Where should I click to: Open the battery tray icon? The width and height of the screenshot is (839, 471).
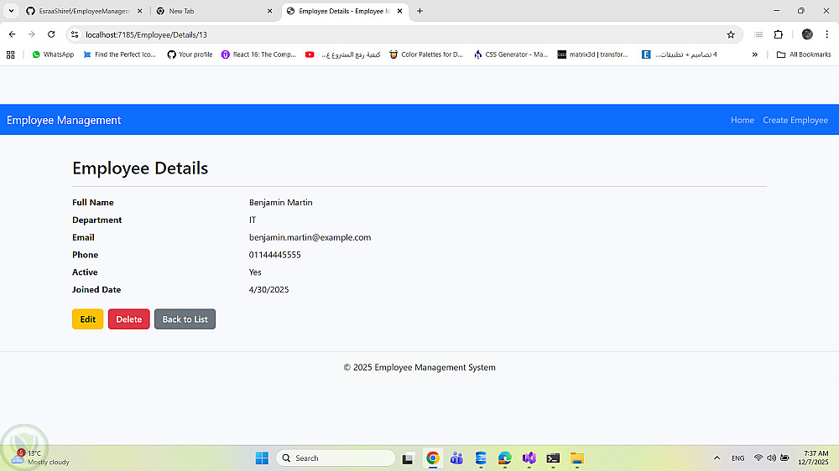point(785,458)
